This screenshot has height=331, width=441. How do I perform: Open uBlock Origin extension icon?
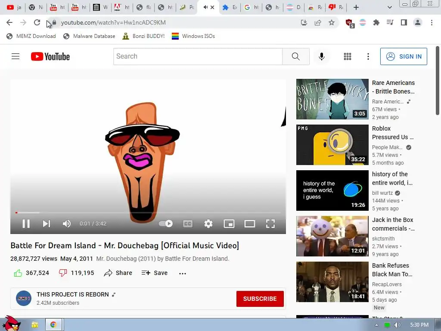[350, 23]
